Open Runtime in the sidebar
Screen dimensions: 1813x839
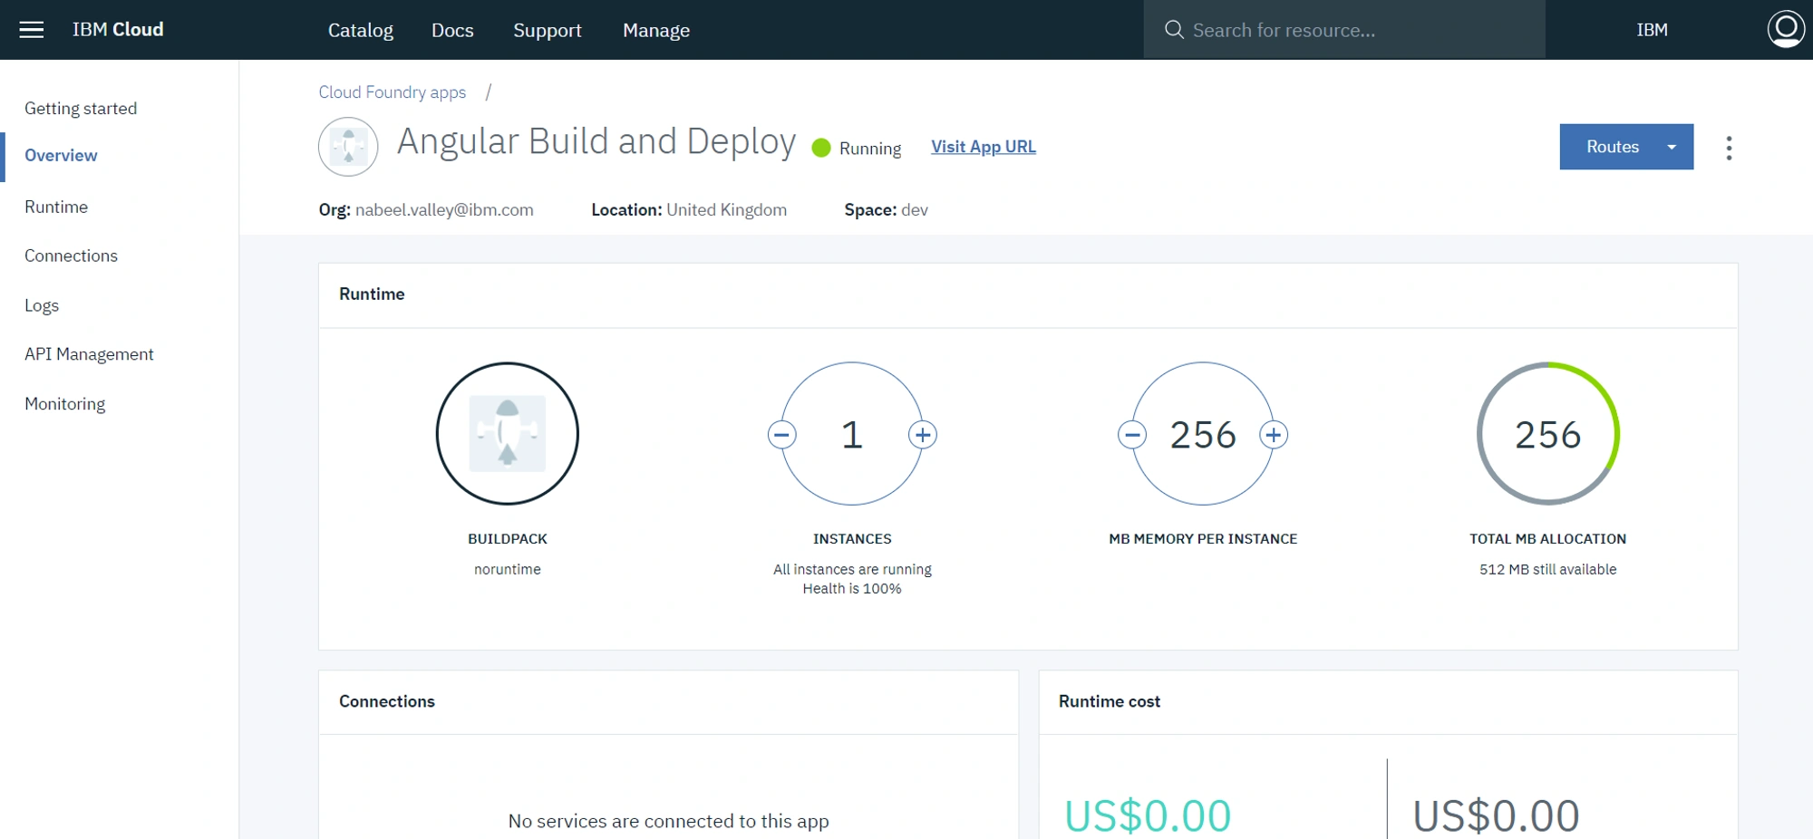[x=56, y=207]
